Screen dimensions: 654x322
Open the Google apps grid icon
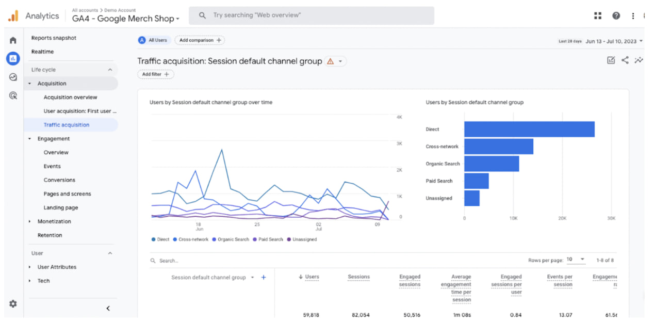coord(598,15)
